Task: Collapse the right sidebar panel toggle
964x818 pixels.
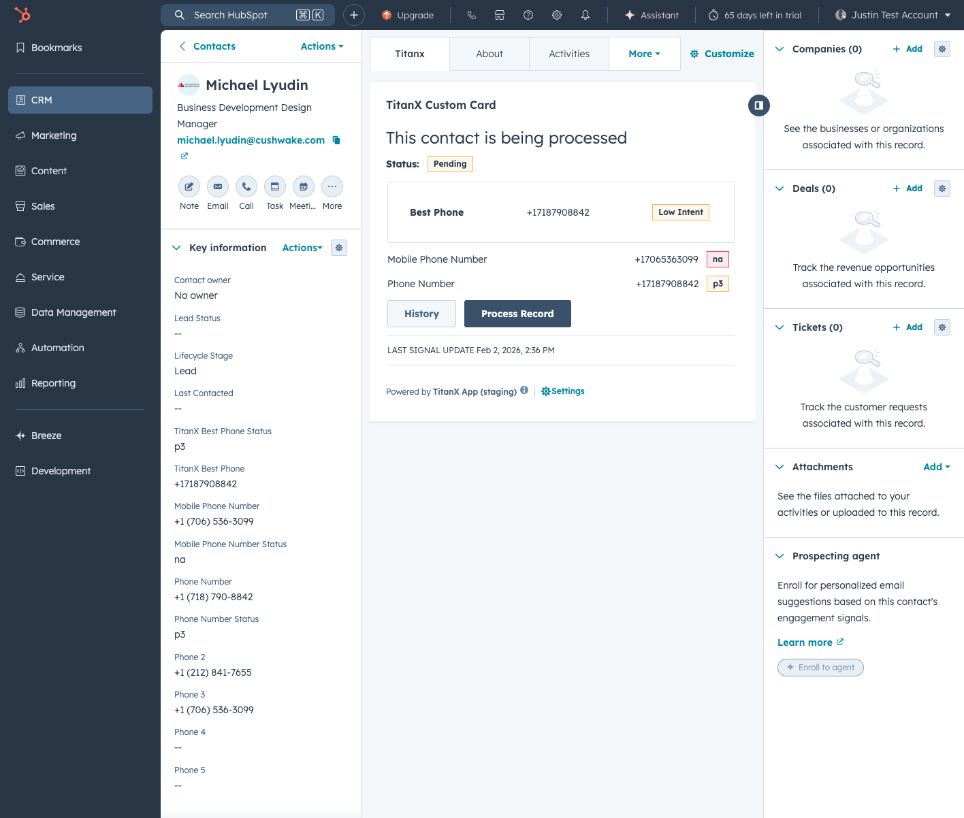Action: [x=759, y=105]
